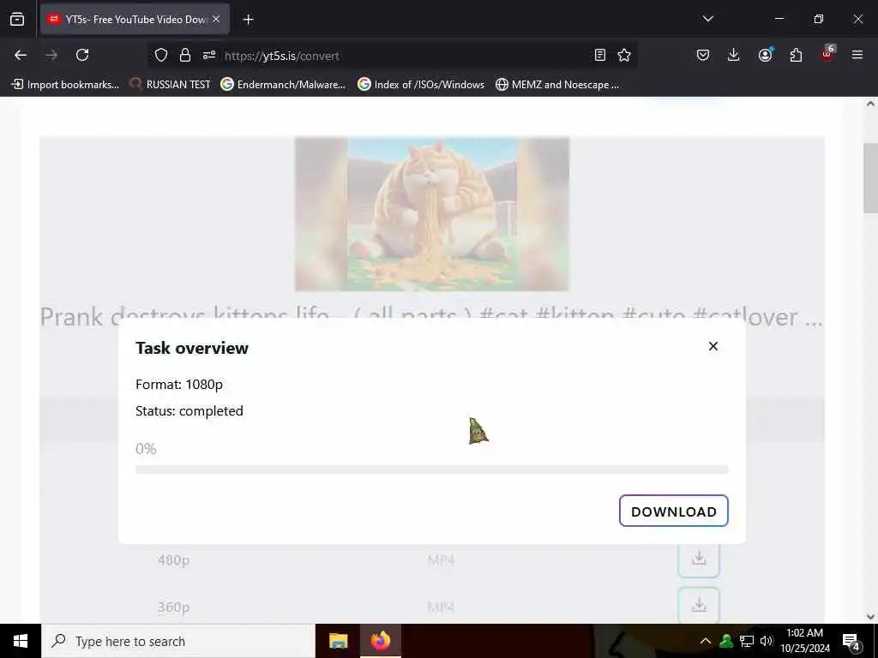
Task: Open the volume speaker tray icon
Action: [x=766, y=641]
